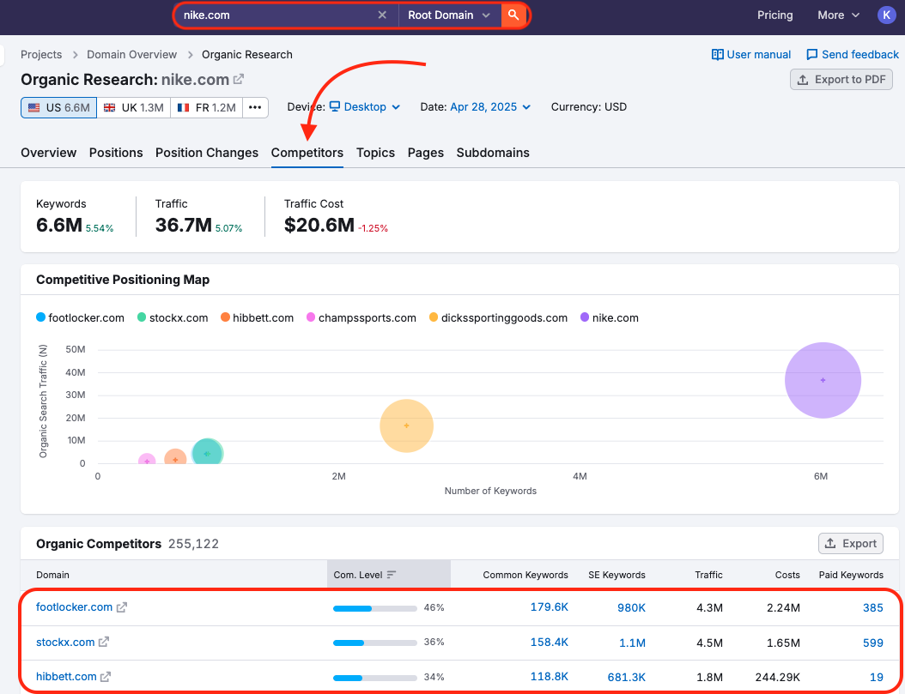Image resolution: width=905 pixels, height=694 pixels.
Task: Click hibbett.com's competition level bar
Action: point(374,676)
